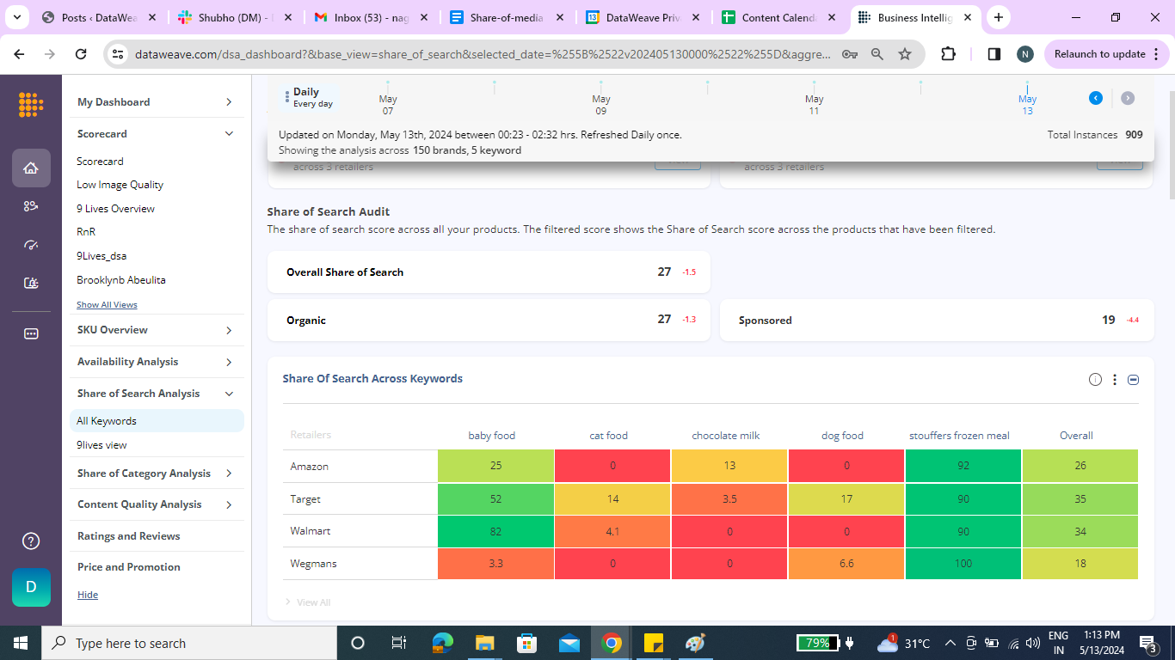The width and height of the screenshot is (1175, 660).
Task: Select May 13 on timeline
Action: coord(1027,104)
